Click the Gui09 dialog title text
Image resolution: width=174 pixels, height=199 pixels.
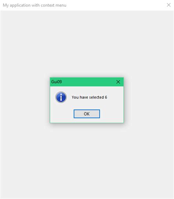click(x=57, y=82)
